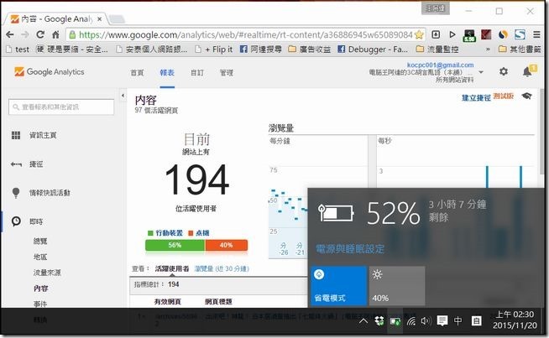Open 情報快訊活動 lightbulb icon
Screen dimensions: 549x338
click(x=16, y=193)
